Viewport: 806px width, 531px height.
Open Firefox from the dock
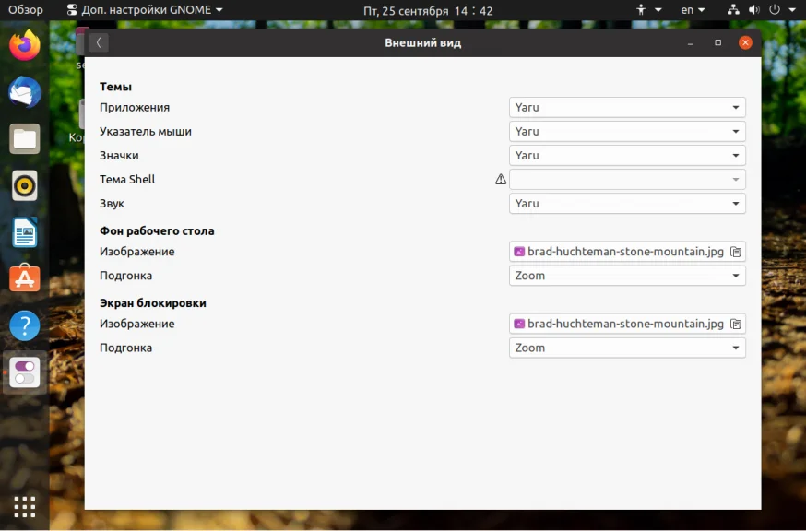point(24,45)
